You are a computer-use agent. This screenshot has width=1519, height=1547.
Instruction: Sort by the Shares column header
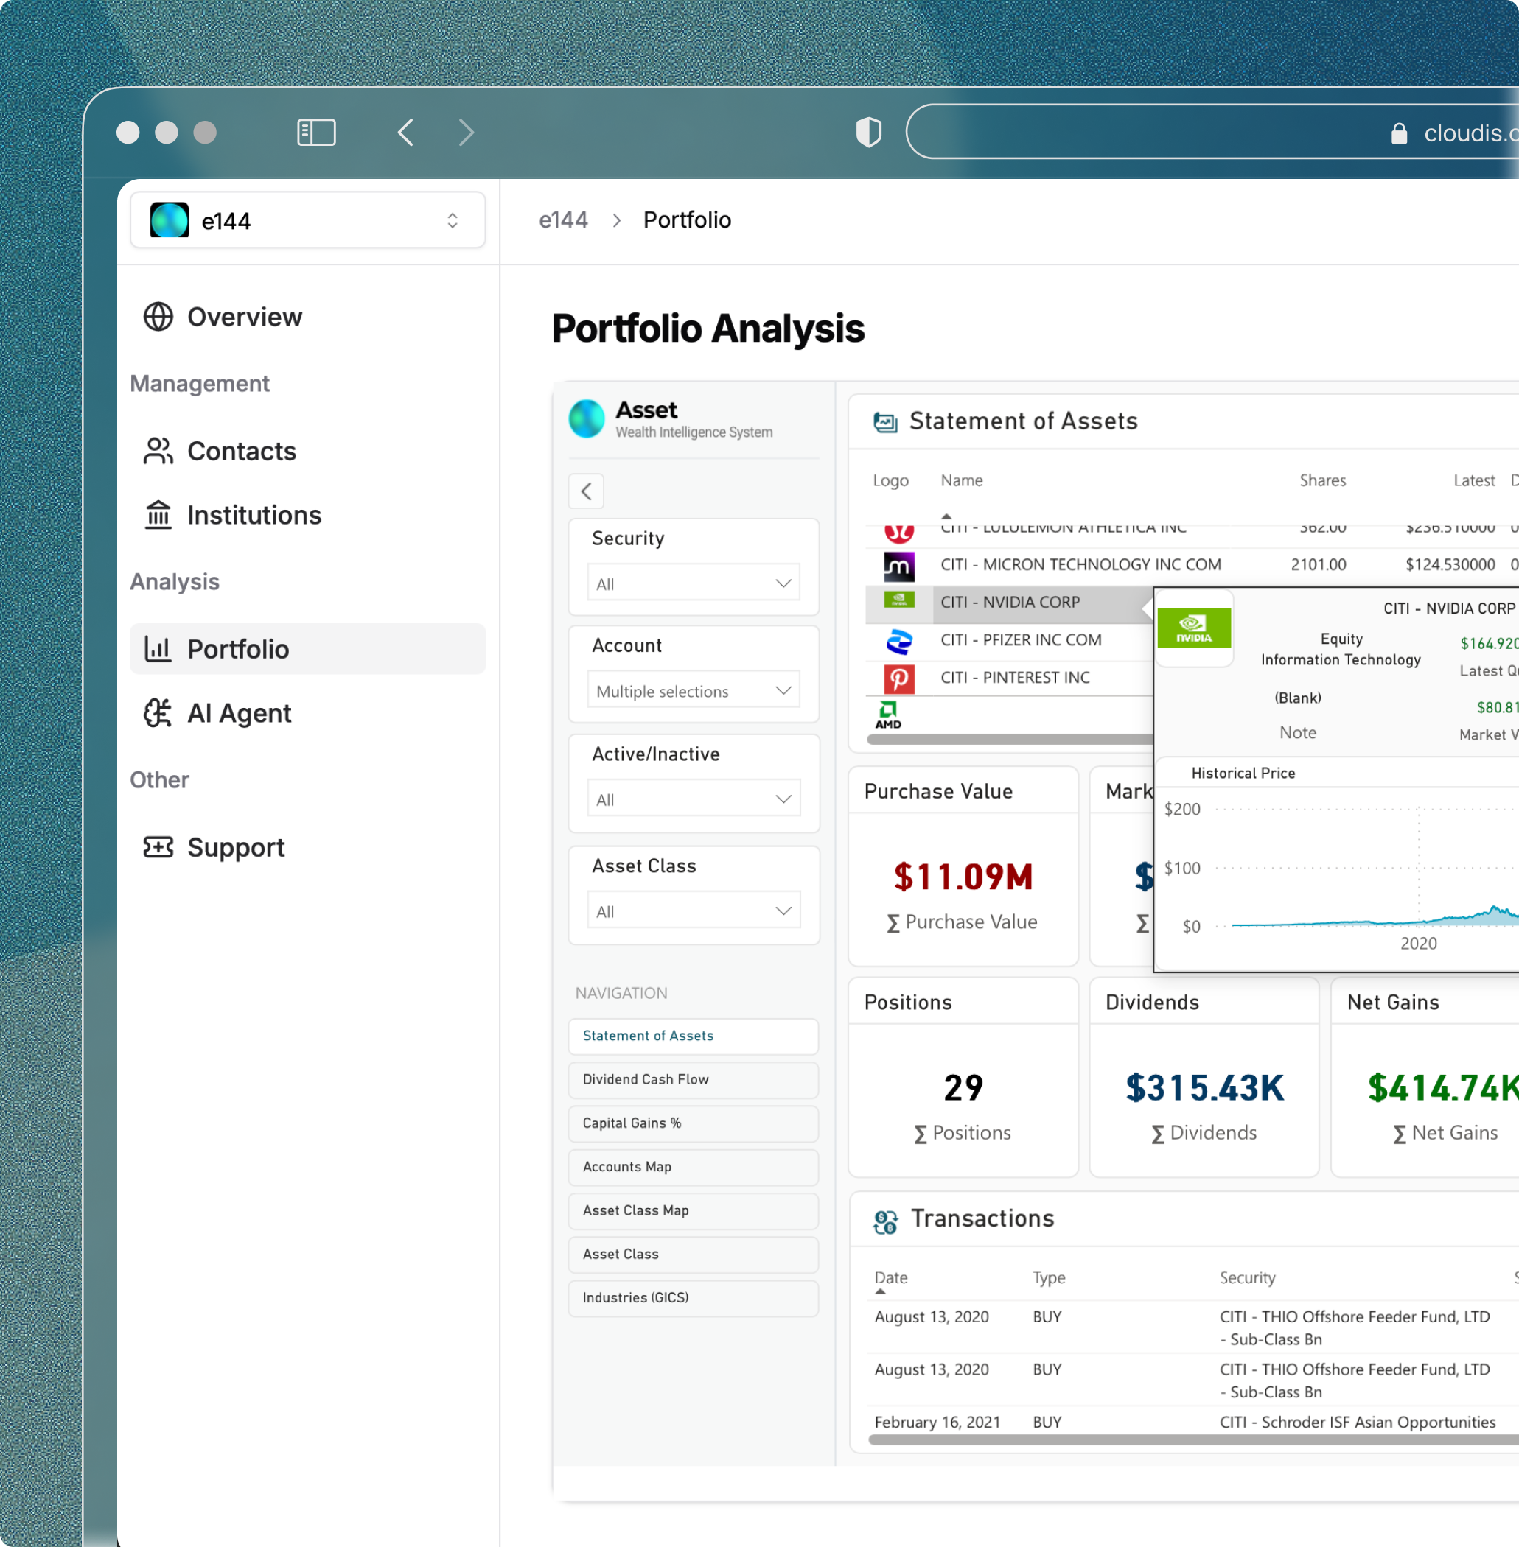pyautogui.click(x=1322, y=480)
